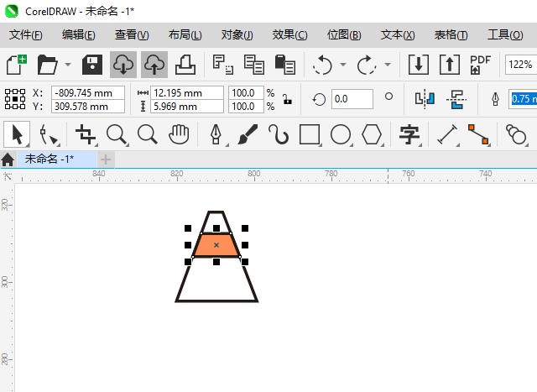Select the Dimension line tool

(447, 134)
